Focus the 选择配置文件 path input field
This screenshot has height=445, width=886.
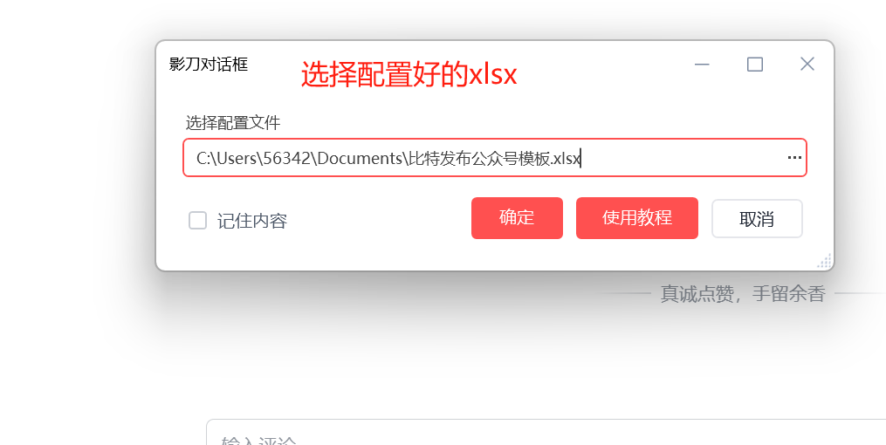[494, 158]
